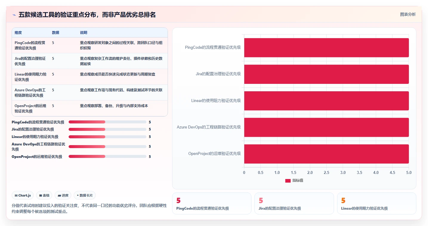Click the Linear bar in the chart
This screenshot has height=226, width=428.
click(326, 101)
